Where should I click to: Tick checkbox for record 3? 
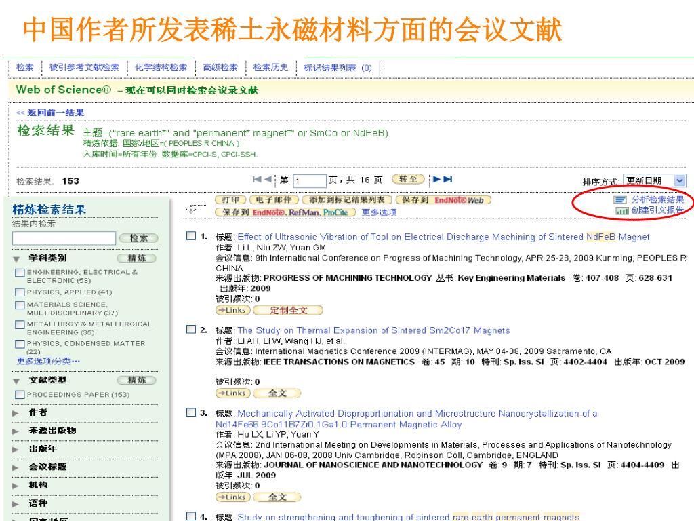(x=190, y=412)
